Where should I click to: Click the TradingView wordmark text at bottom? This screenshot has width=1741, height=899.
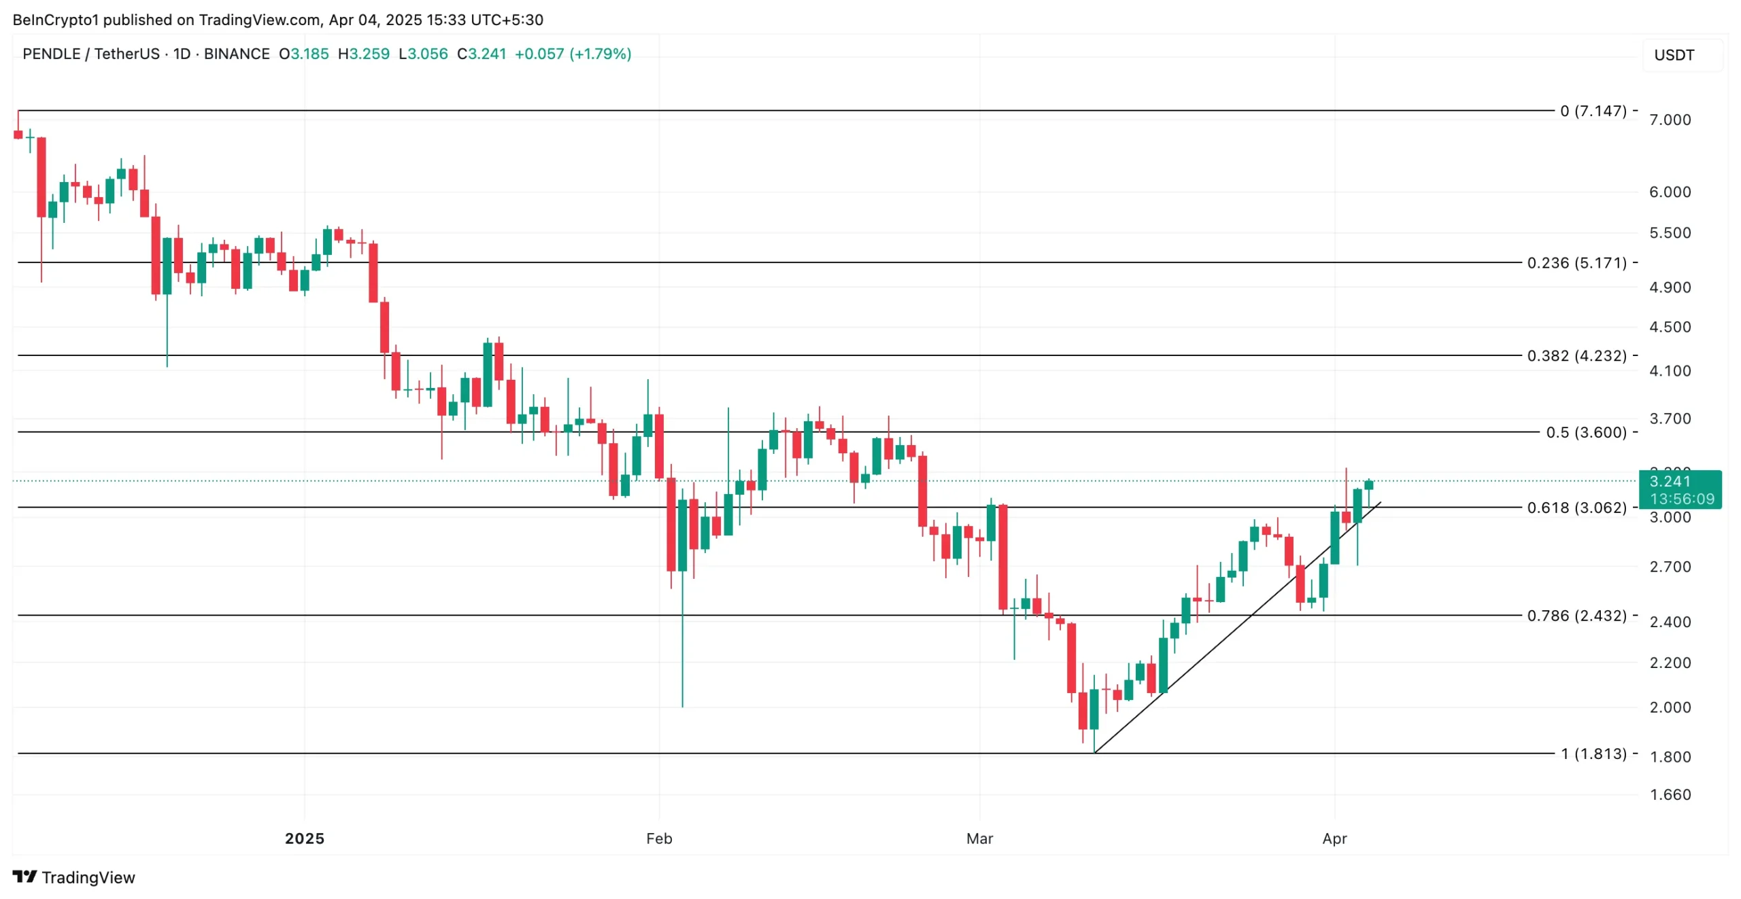(88, 877)
